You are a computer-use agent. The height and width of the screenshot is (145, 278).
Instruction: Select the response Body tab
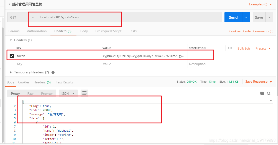tap(10, 82)
